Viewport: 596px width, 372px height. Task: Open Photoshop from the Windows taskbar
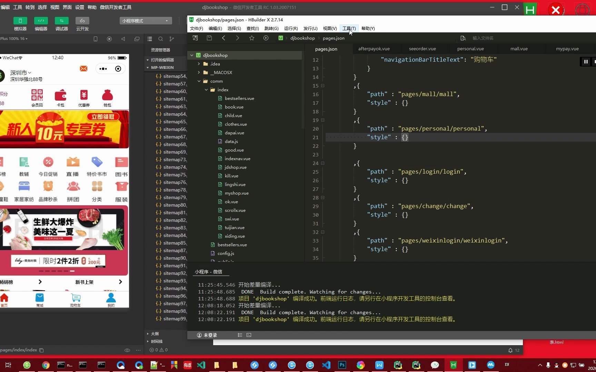(342, 365)
